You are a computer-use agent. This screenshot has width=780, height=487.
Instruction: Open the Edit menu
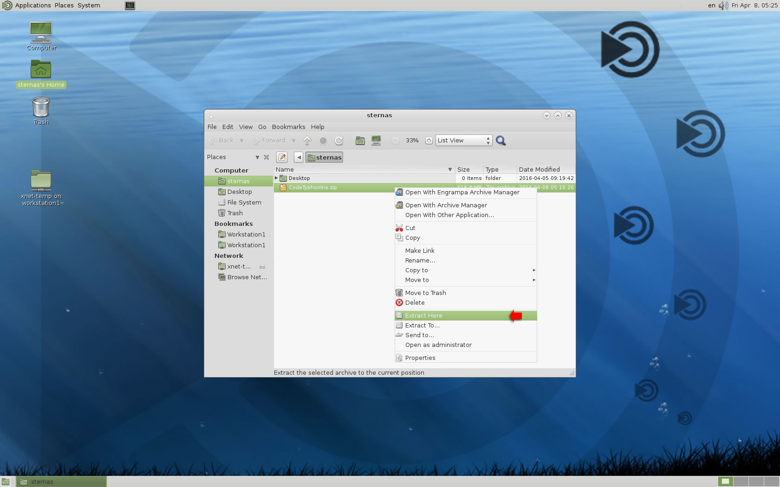pos(227,127)
